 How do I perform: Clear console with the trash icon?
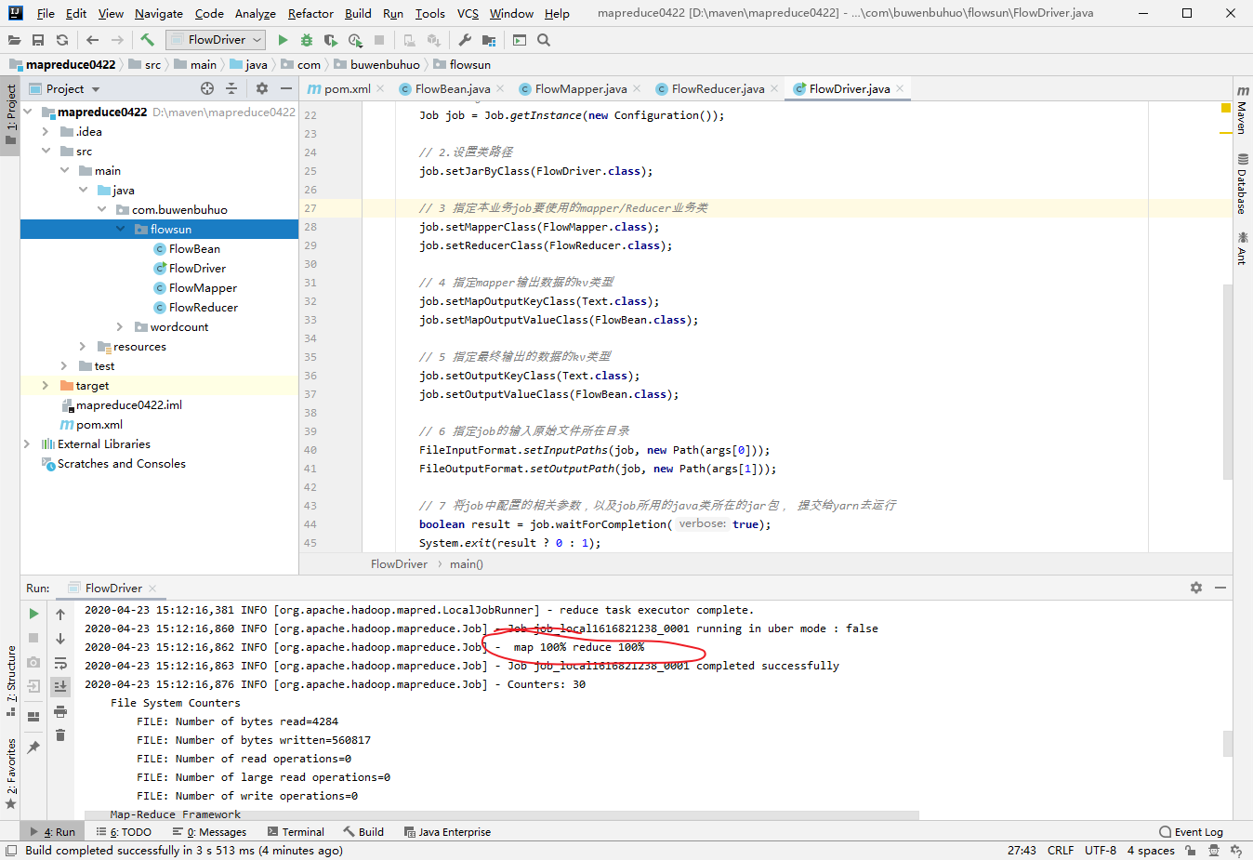point(60,735)
